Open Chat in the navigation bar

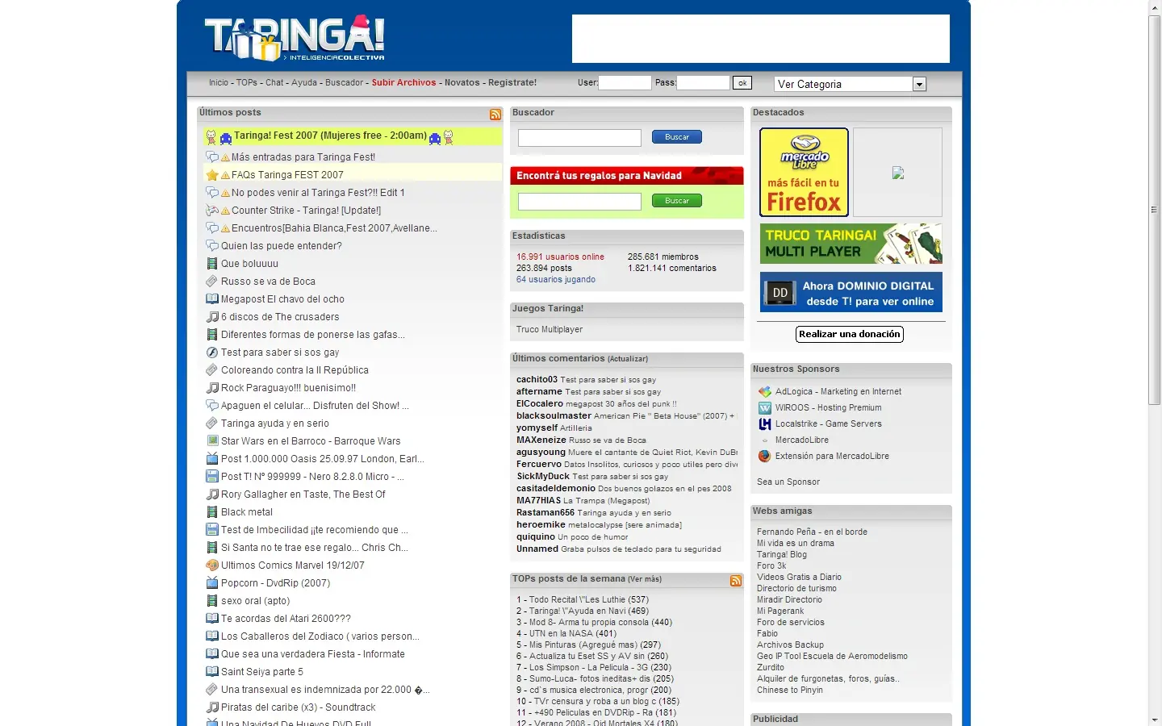[x=274, y=83]
